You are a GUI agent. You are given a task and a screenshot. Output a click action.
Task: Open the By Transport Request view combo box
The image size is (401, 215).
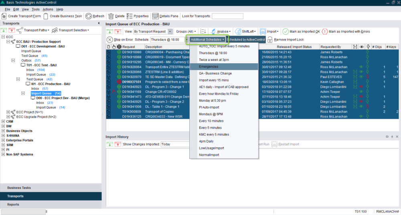[x=153, y=32]
